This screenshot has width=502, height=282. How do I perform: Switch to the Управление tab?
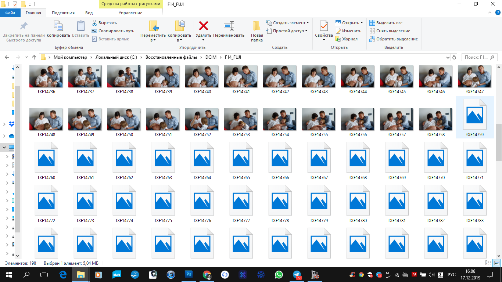130,13
